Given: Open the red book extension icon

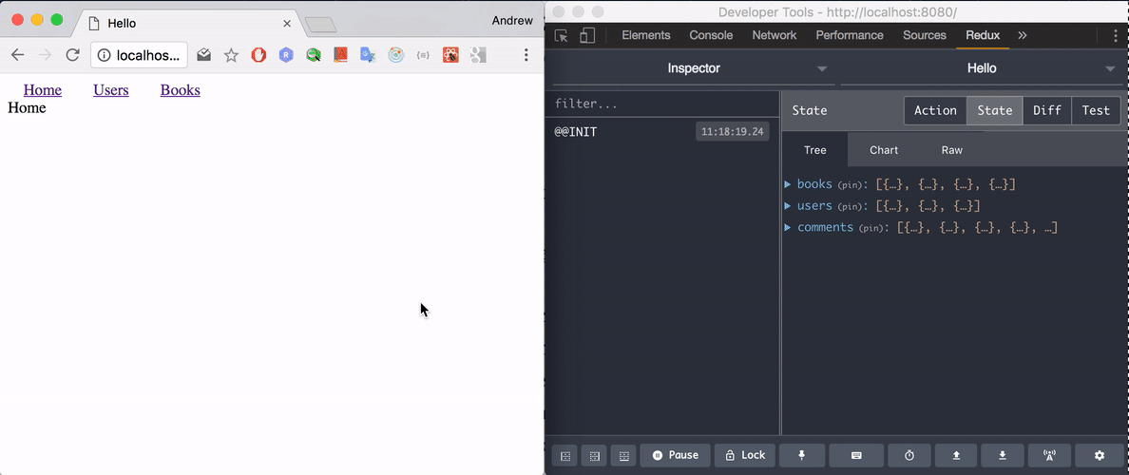Looking at the screenshot, I should [x=340, y=55].
